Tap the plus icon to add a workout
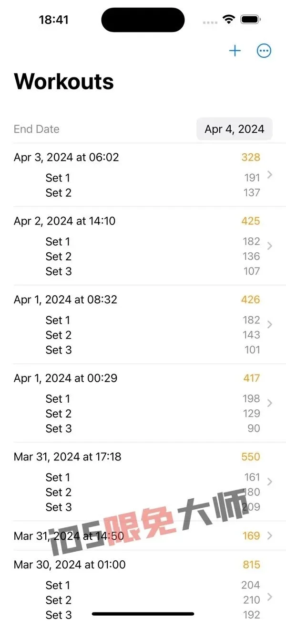The height and width of the screenshot is (621, 286). tap(235, 51)
